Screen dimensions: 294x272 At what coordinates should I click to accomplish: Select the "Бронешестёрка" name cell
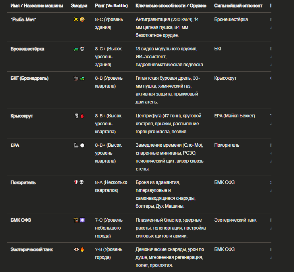[27, 49]
